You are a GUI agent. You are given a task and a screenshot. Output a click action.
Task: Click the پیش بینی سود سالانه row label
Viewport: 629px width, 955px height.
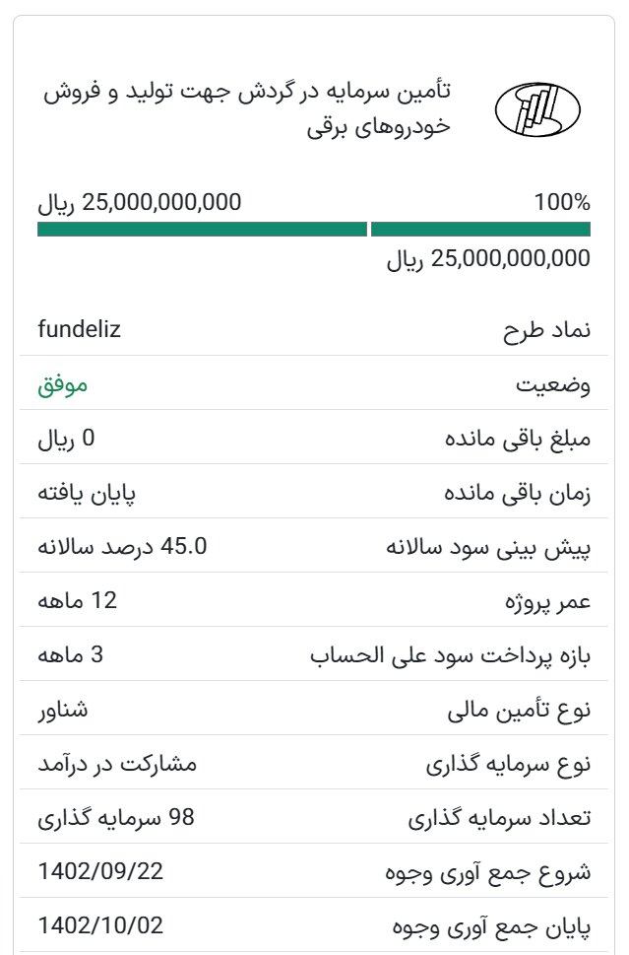pos(492,548)
